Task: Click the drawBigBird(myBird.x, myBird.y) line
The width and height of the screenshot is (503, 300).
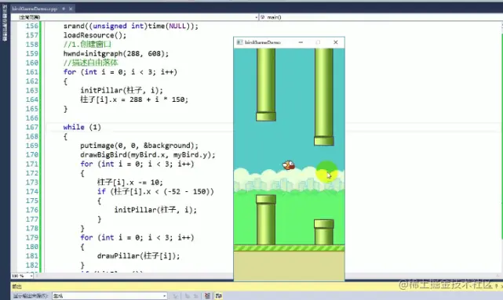Action: coord(148,155)
